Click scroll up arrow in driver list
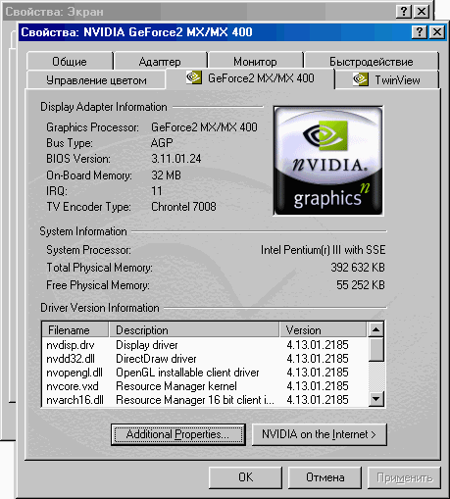This screenshot has width=450, height=499. (375, 329)
